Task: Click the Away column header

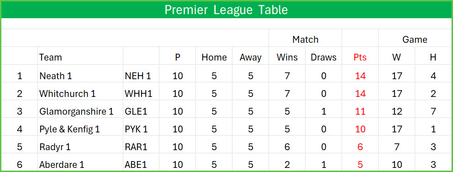Action: click(251, 57)
